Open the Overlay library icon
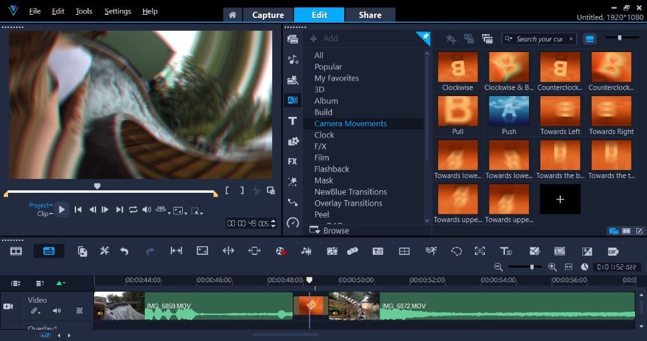Screen dimensions: 647x341 click(293, 141)
